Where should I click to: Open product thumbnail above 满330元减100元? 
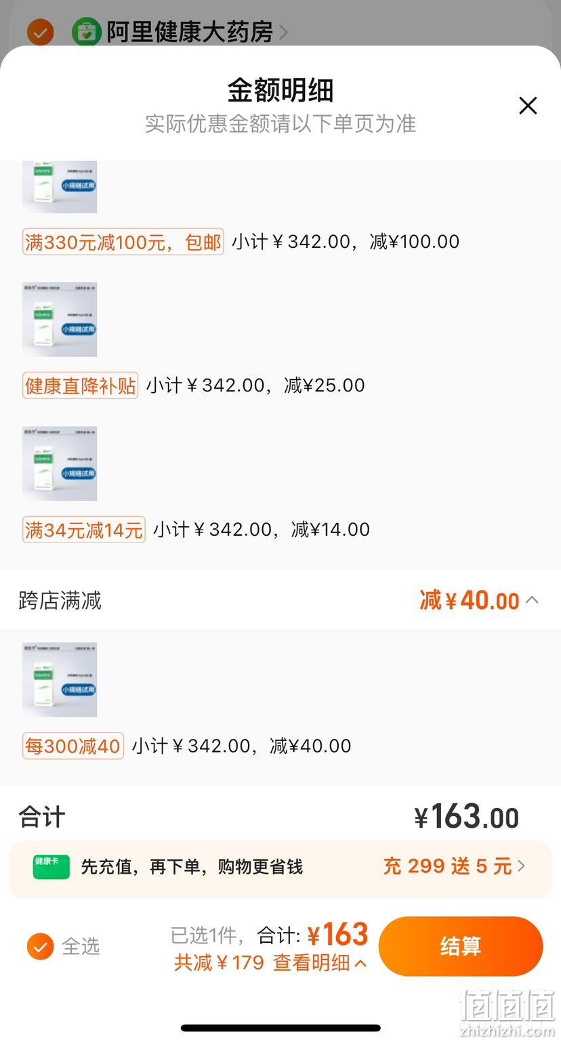click(x=60, y=187)
